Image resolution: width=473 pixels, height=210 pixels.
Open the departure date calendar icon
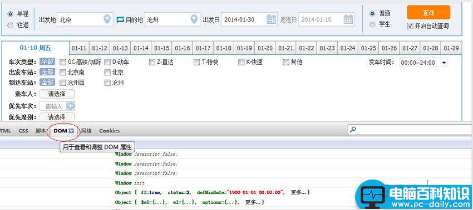(271, 19)
